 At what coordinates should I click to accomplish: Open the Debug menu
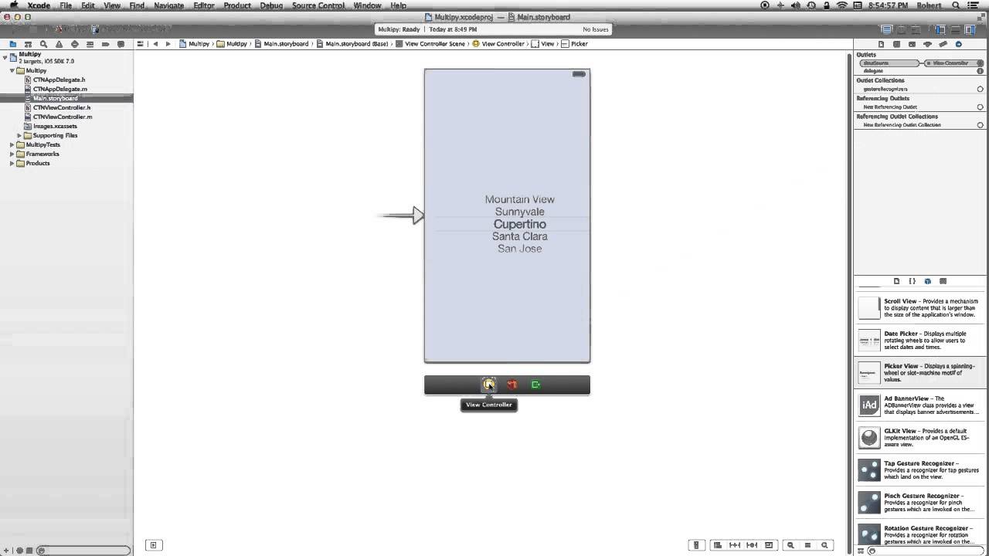(271, 5)
